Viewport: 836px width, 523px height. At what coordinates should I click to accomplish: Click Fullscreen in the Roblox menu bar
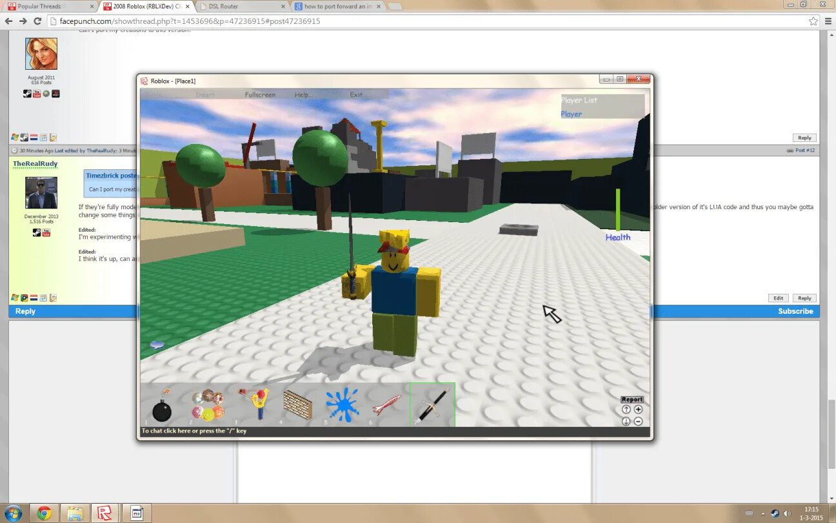click(260, 95)
